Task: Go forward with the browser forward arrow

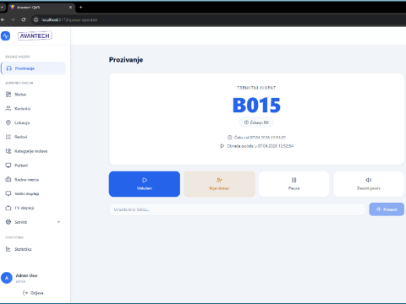Action: tap(13, 19)
